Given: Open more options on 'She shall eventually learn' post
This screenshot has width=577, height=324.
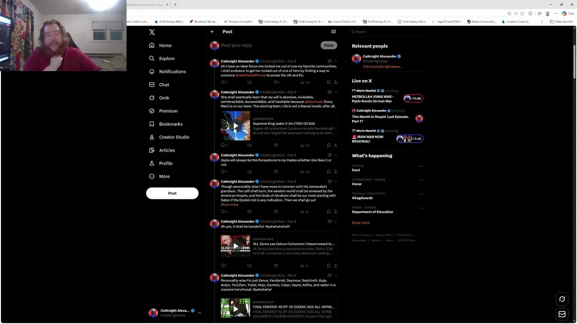Looking at the screenshot, I should point(335,92).
